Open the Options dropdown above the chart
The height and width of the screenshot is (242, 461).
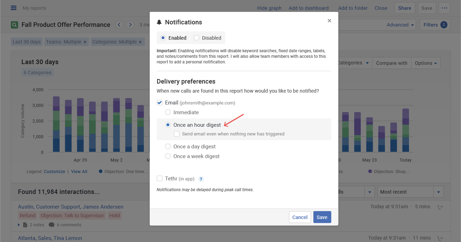tap(425, 63)
